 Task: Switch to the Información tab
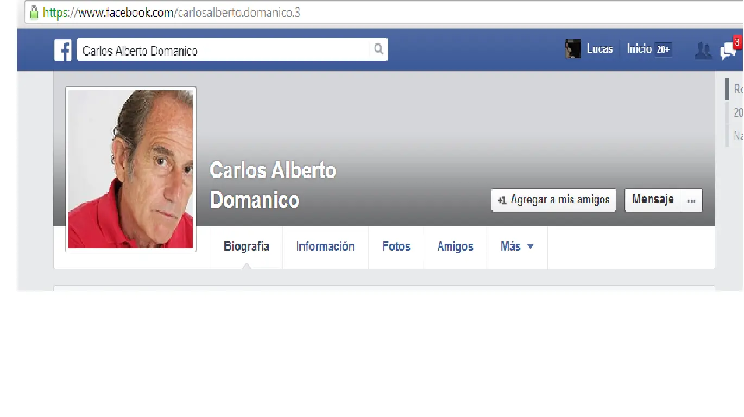point(325,247)
